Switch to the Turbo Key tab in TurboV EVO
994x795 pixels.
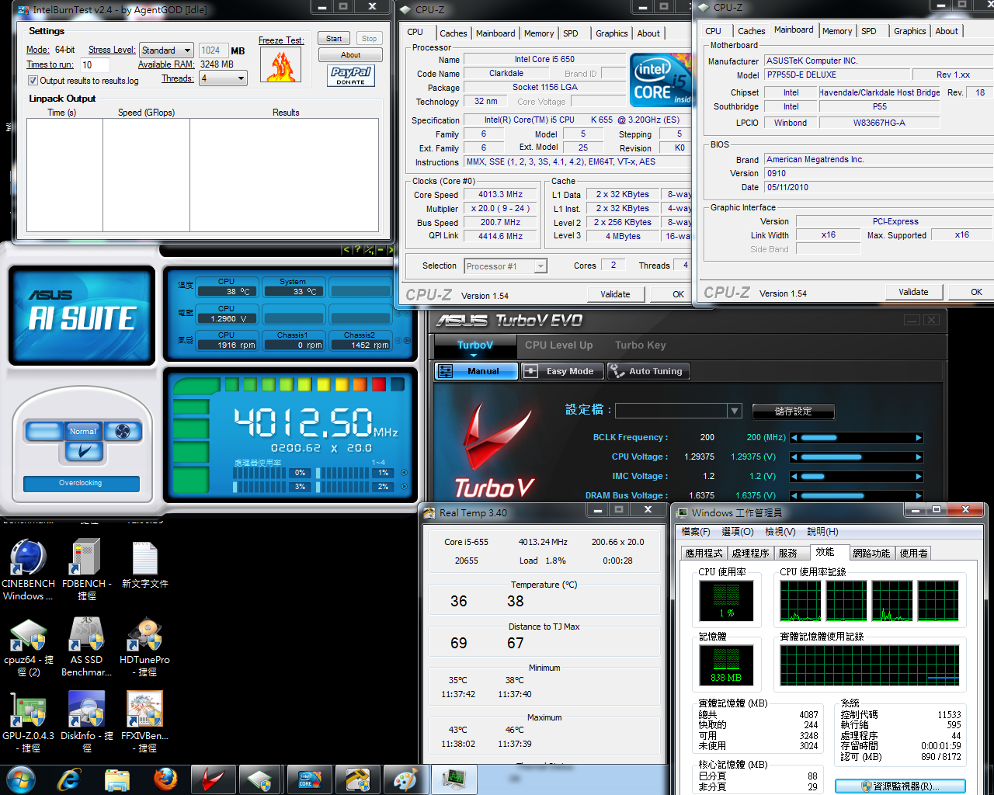tap(640, 345)
